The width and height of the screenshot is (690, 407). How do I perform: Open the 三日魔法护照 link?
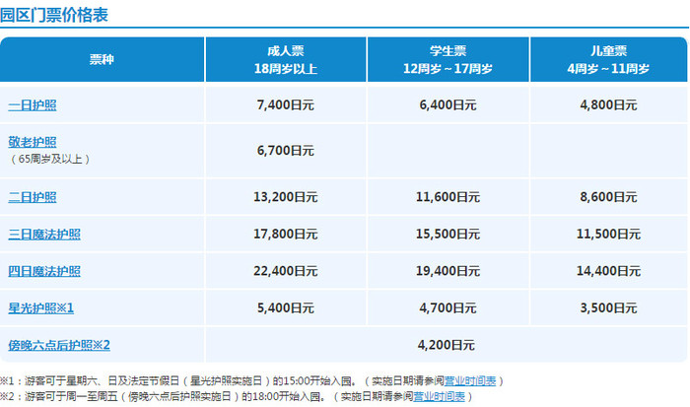44,234
